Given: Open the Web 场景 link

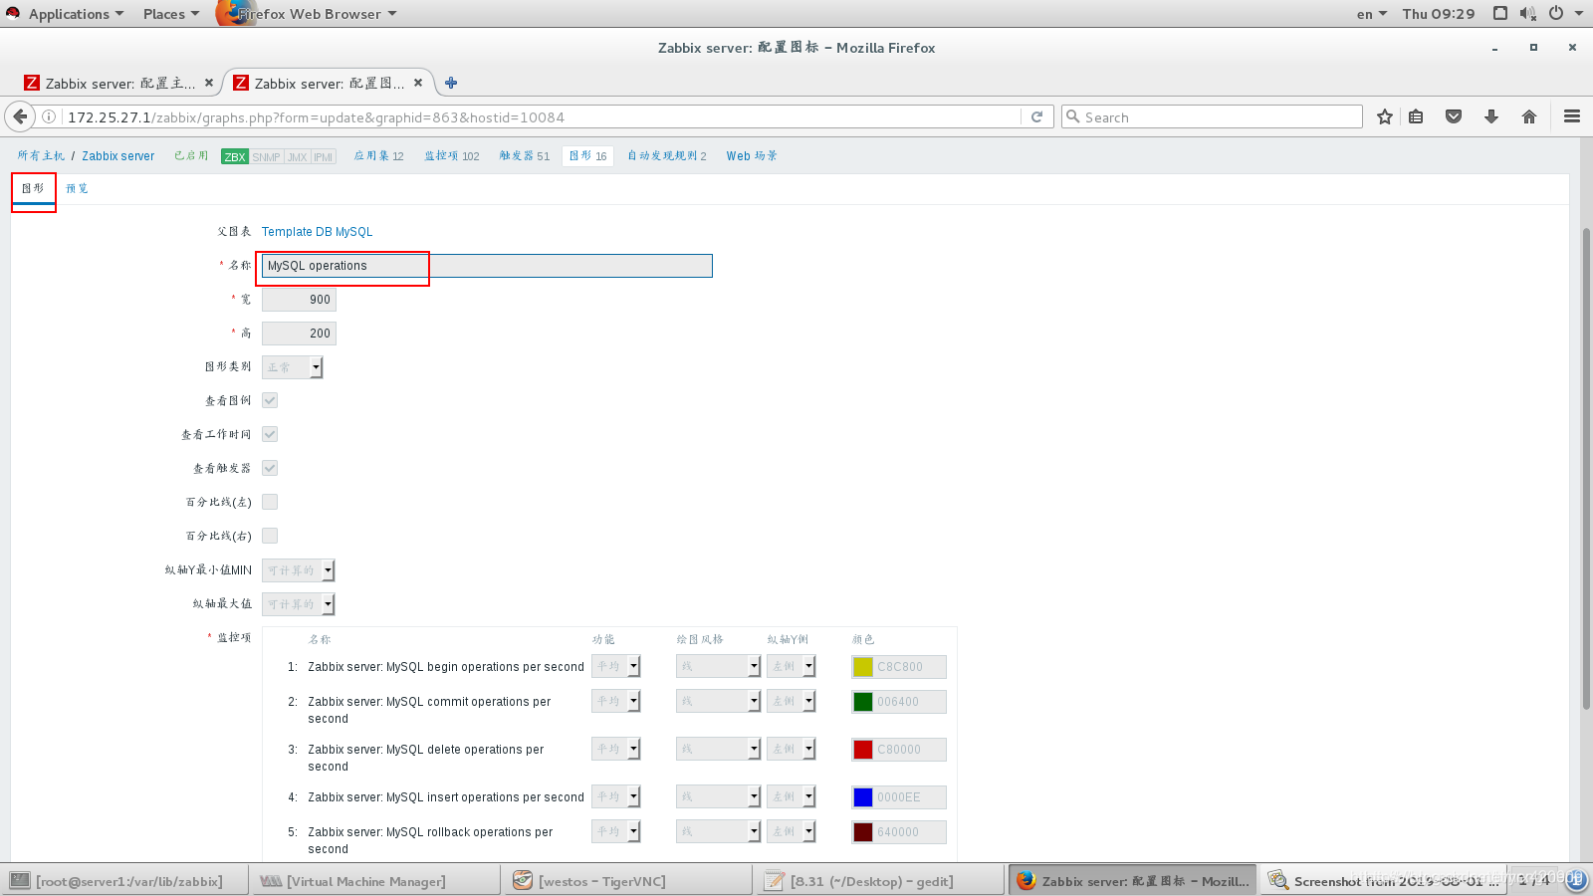Looking at the screenshot, I should (x=752, y=156).
